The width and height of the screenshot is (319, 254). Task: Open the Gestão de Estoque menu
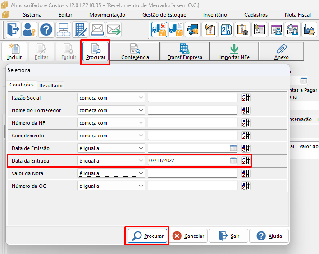pos(164,15)
